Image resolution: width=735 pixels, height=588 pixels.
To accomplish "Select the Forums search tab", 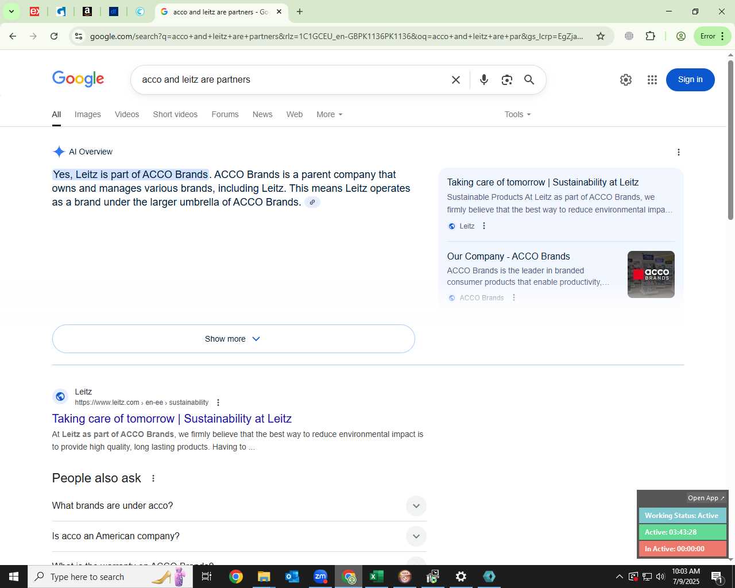I will [225, 114].
